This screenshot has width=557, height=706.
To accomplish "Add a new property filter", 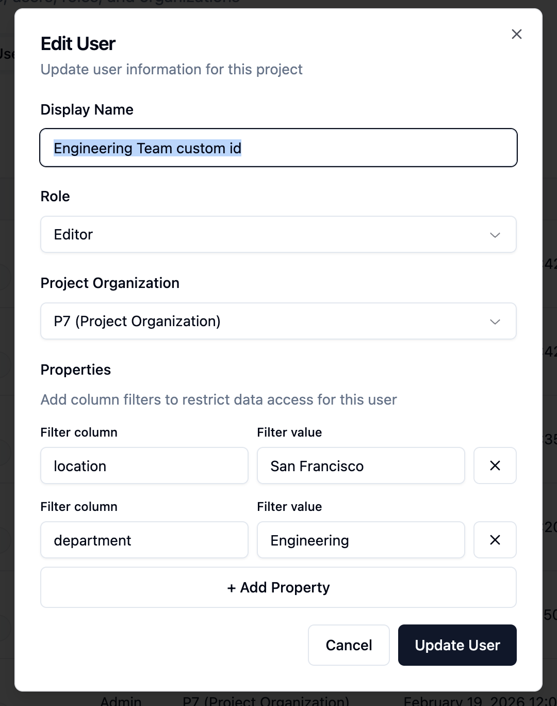I will pyautogui.click(x=278, y=587).
